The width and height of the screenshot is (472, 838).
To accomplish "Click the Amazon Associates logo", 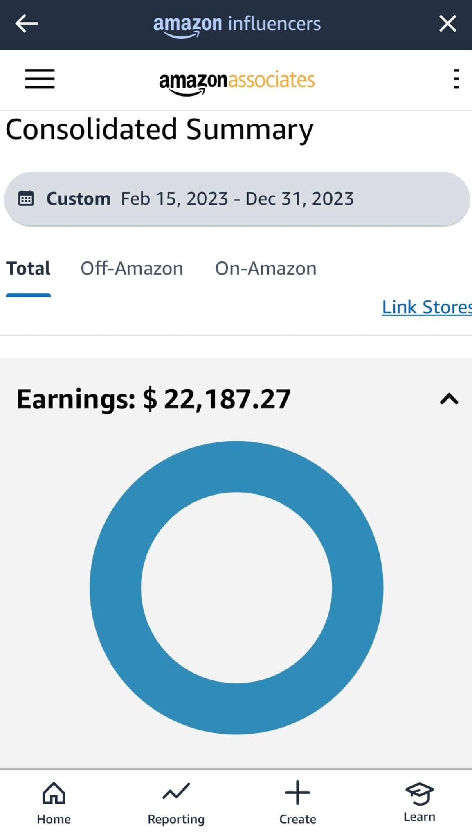I will [237, 81].
